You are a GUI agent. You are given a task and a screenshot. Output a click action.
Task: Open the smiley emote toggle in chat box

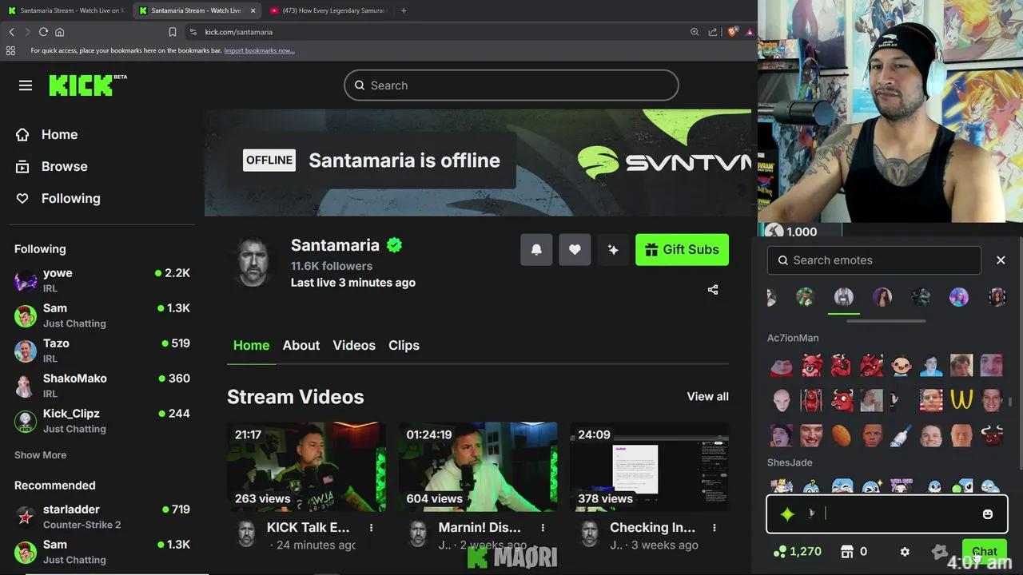point(988,514)
